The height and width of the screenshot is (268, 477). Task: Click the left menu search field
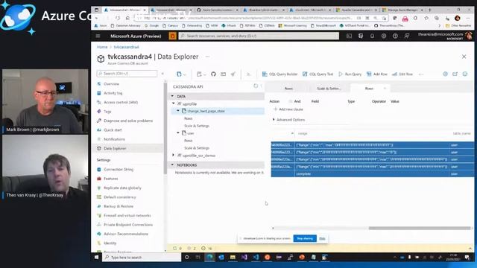pos(127,74)
